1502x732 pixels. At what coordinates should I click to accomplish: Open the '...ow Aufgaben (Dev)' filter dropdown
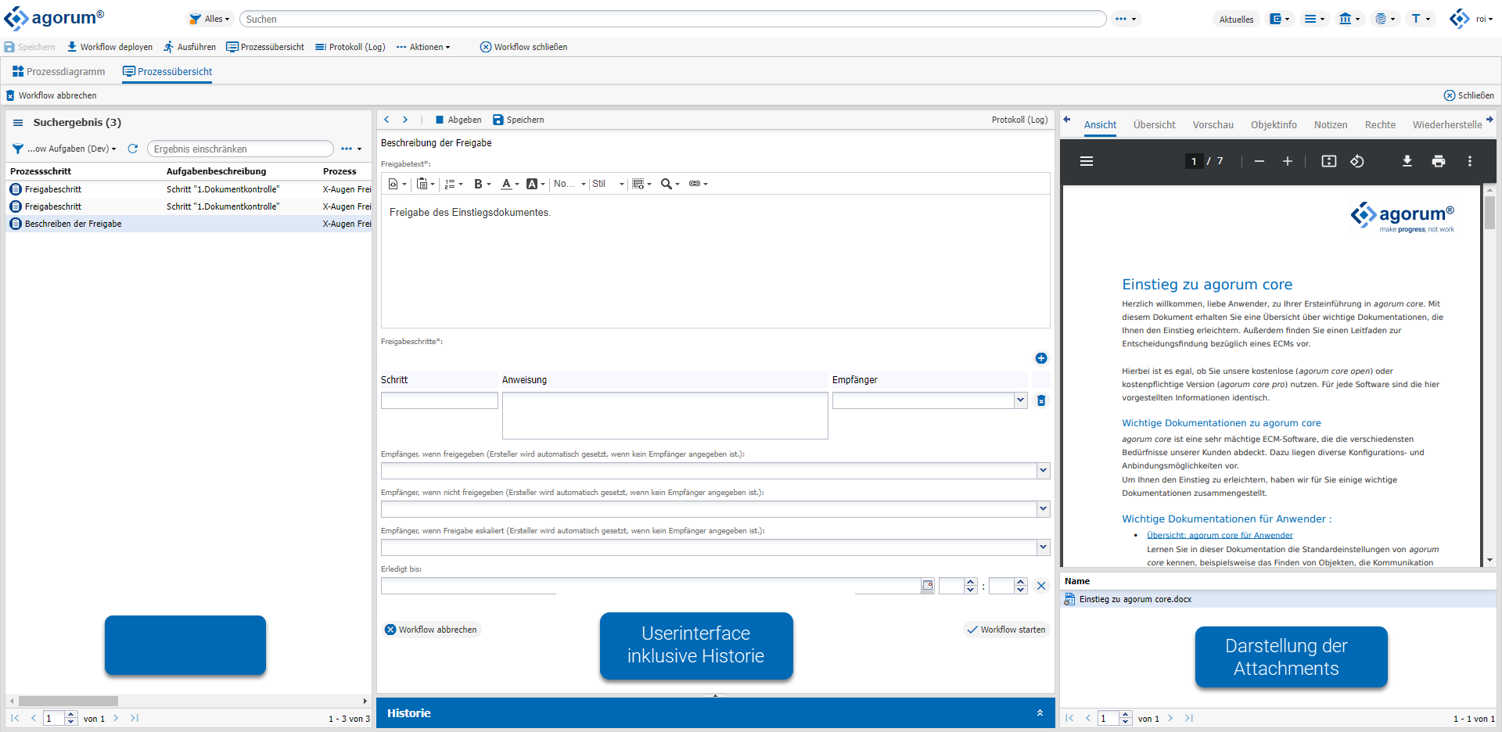point(64,149)
